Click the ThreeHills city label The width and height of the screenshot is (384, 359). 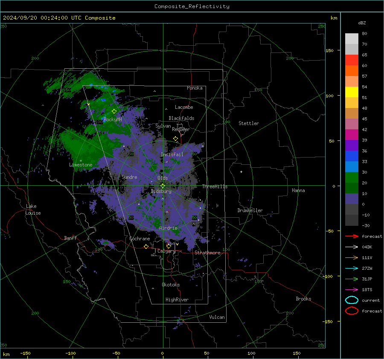coord(215,187)
